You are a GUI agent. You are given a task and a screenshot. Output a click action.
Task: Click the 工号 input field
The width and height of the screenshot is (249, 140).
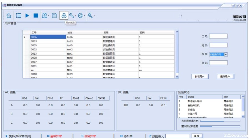click(x=218, y=36)
